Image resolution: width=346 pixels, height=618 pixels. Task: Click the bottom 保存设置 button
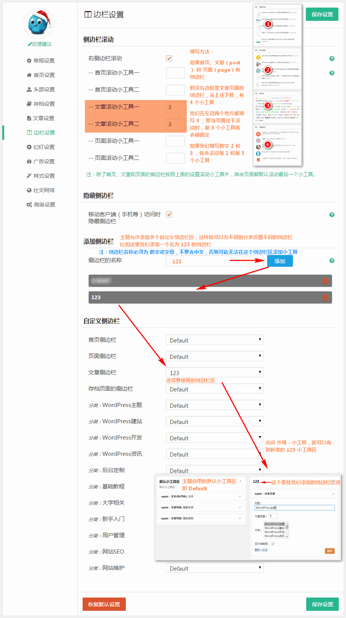click(x=323, y=604)
